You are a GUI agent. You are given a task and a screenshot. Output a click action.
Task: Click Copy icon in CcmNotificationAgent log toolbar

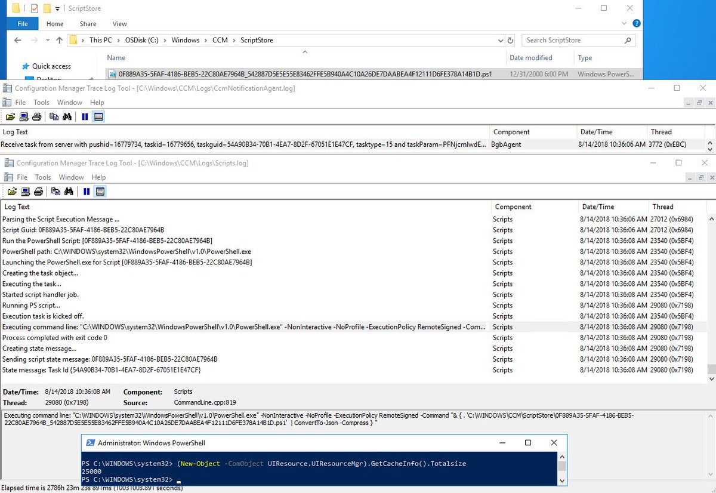[54, 117]
